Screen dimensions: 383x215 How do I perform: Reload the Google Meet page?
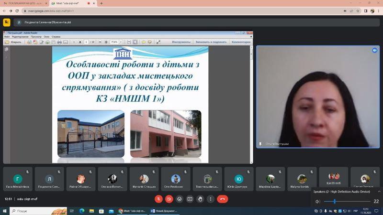click(17, 11)
